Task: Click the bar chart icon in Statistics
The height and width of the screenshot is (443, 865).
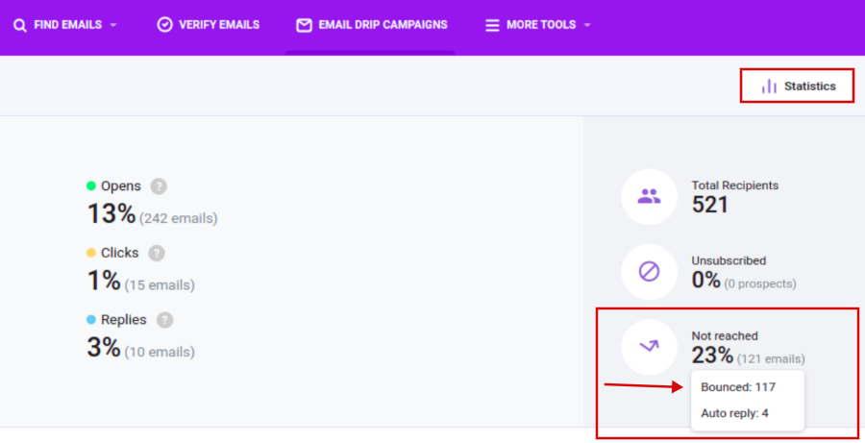Action: coord(769,86)
